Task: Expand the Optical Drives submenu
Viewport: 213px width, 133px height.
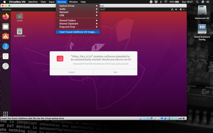Action: coord(78,6)
